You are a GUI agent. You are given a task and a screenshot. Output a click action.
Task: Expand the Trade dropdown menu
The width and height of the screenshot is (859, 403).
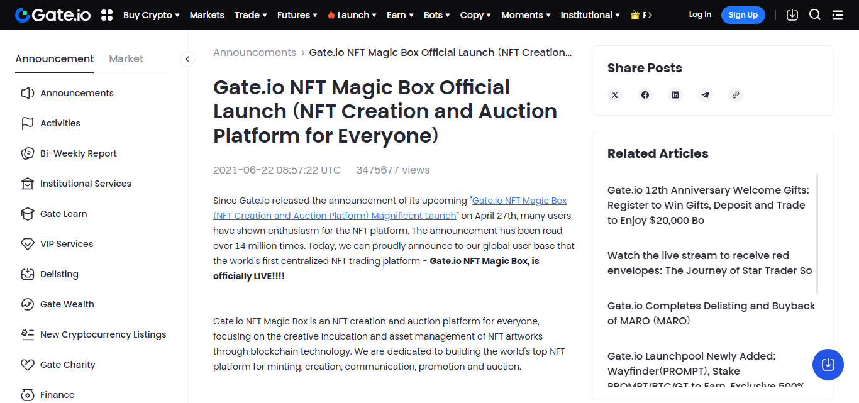click(251, 15)
